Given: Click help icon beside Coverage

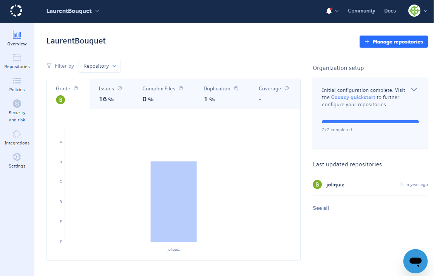Looking at the screenshot, I should pyautogui.click(x=287, y=88).
